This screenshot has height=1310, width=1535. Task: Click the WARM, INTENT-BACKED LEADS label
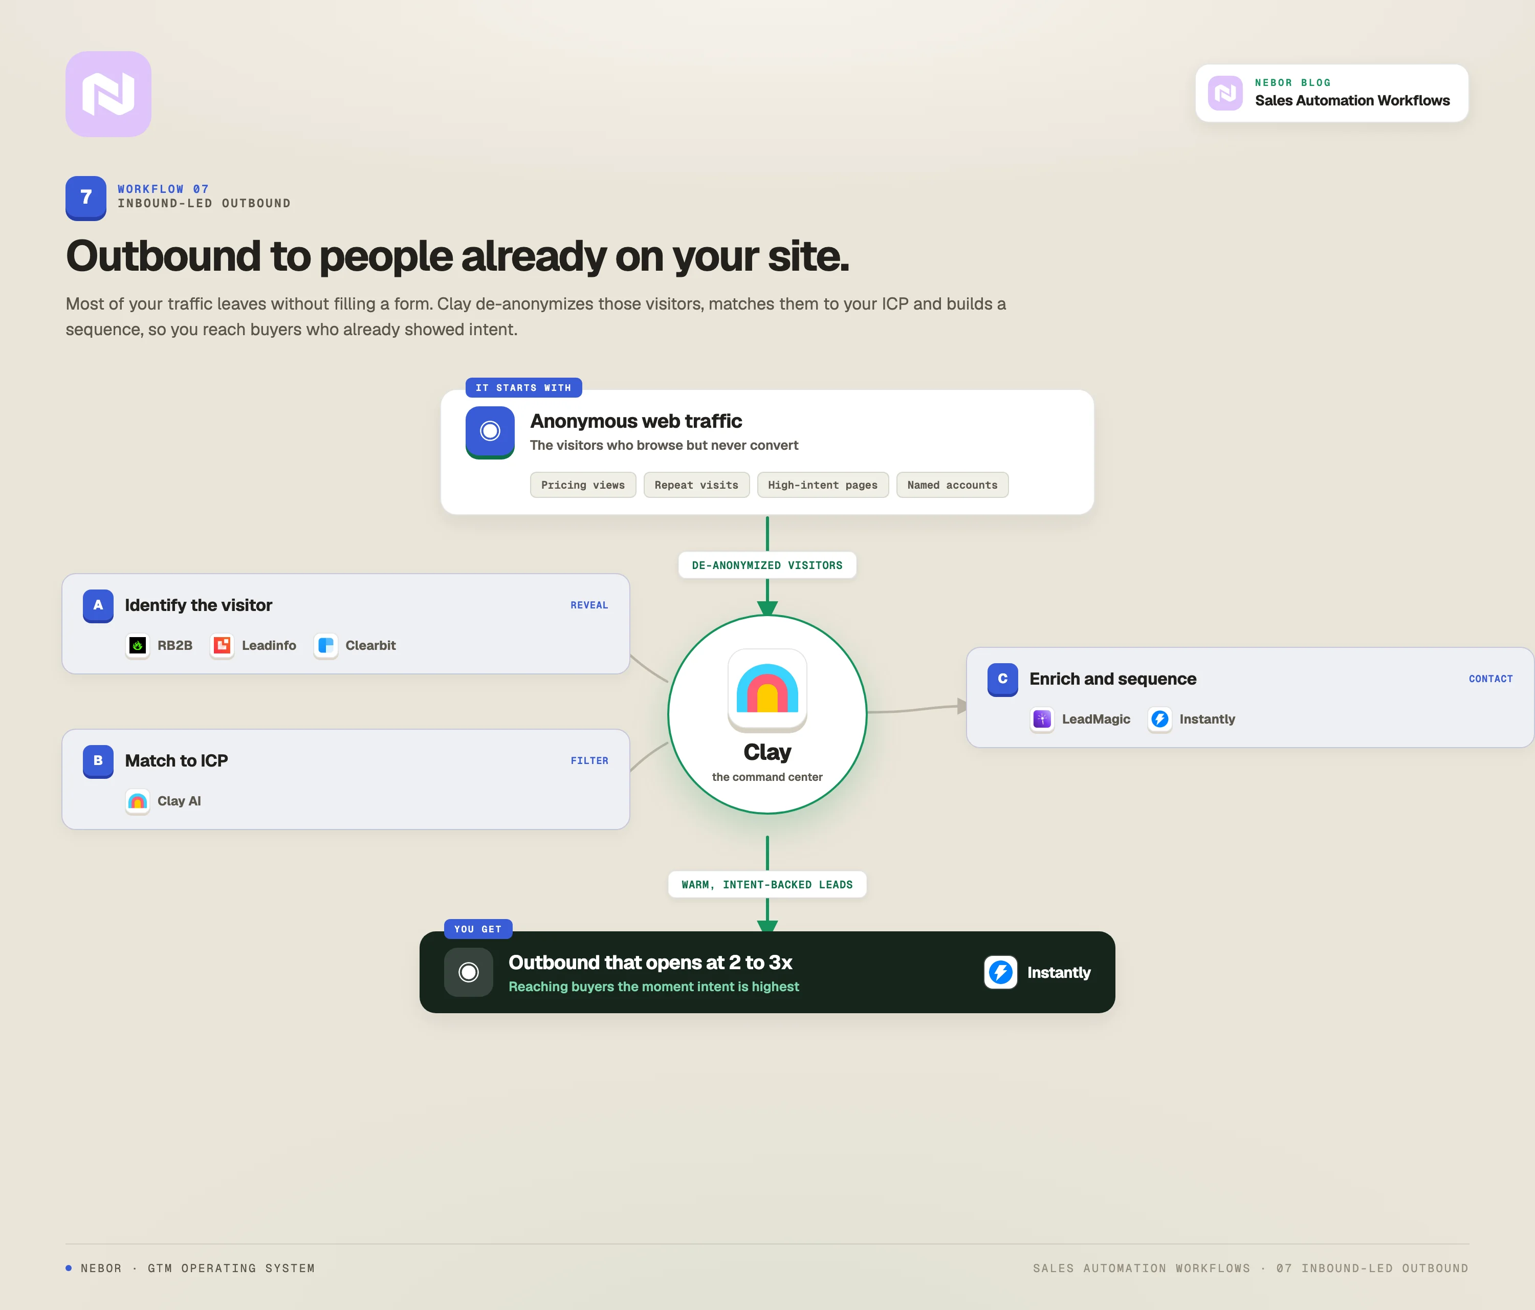tap(767, 885)
